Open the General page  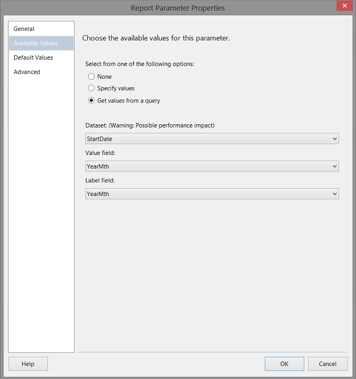24,29
